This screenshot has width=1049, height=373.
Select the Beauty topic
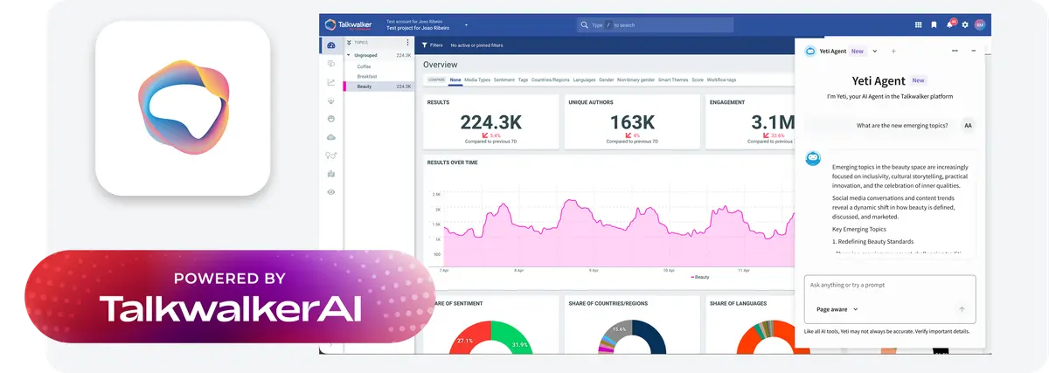pyautogui.click(x=379, y=86)
